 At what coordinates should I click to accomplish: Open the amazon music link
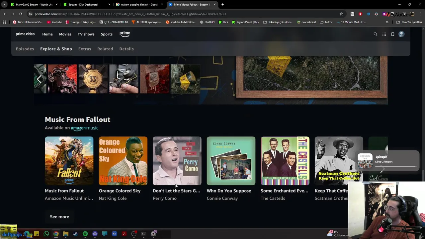click(85, 128)
